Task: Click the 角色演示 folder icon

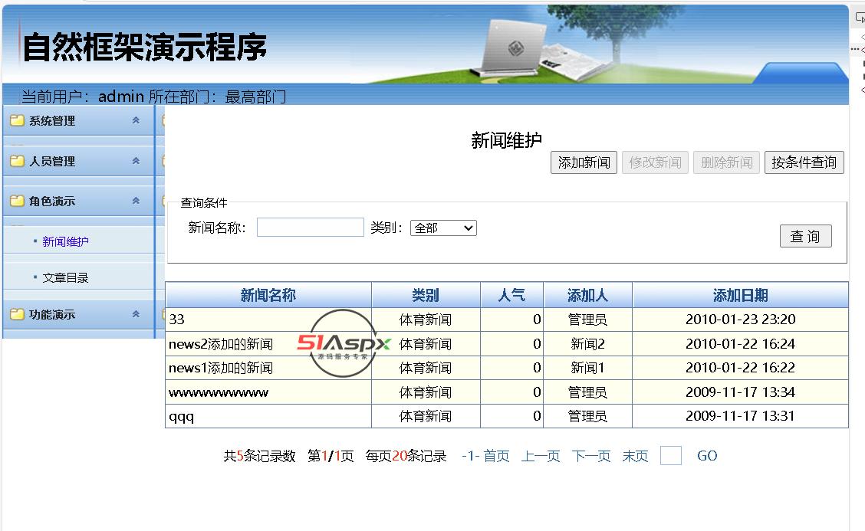Action: [17, 201]
